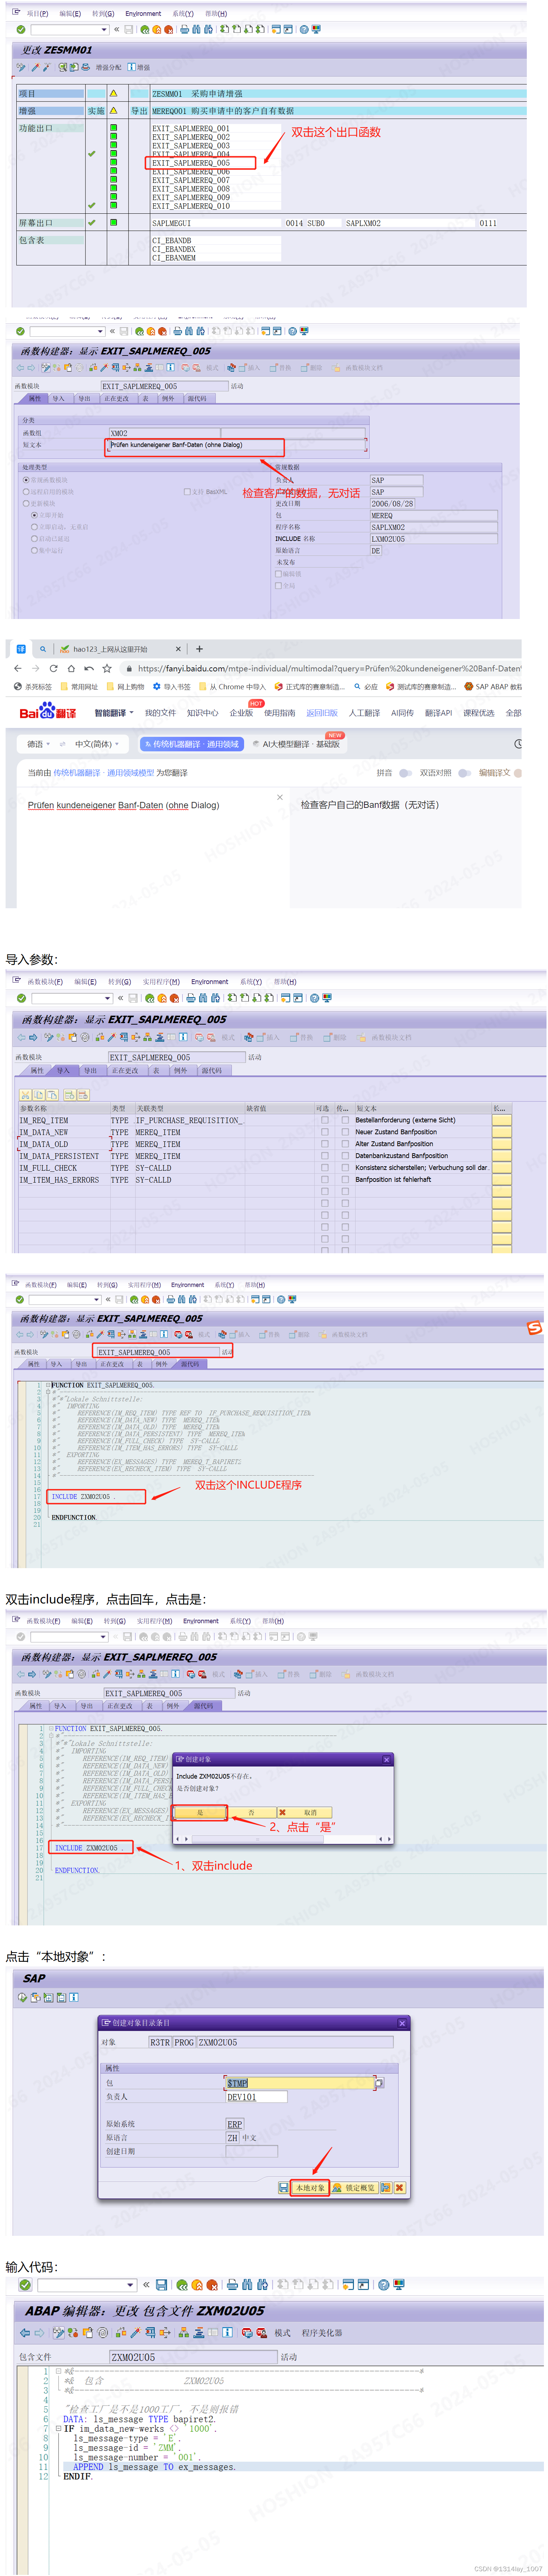Click the browser address bar URL
This screenshot has height=2576, width=548.
[329, 668]
